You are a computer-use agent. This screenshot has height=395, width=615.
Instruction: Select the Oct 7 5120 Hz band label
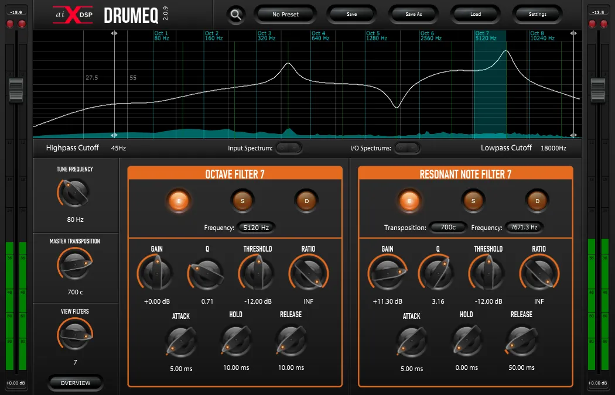coord(486,36)
